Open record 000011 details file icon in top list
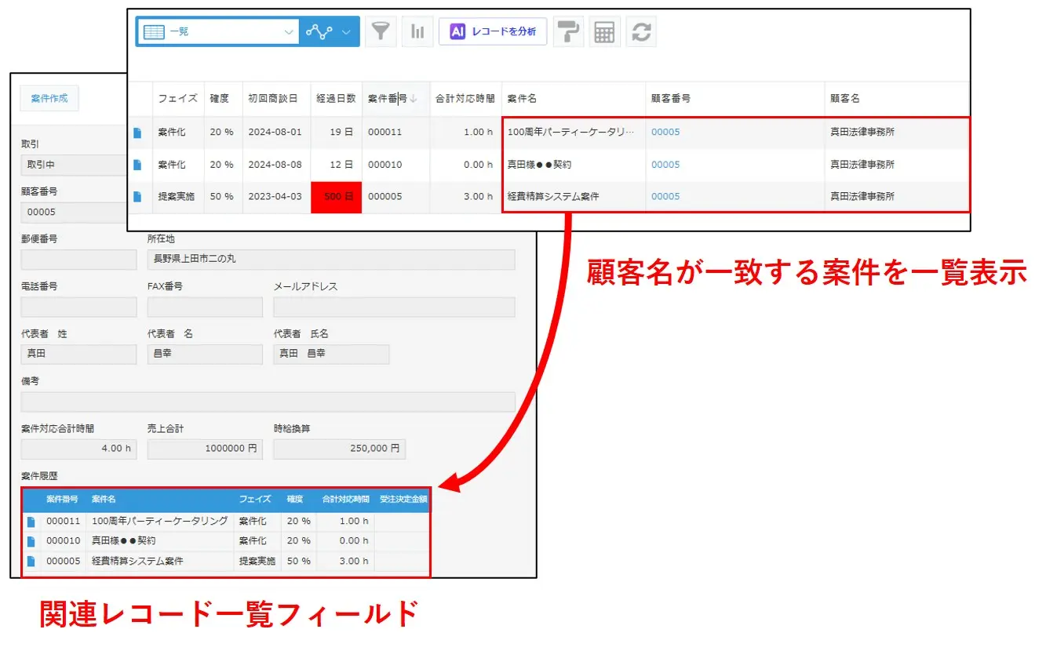Viewport: 1046px width, 651px height. click(137, 133)
